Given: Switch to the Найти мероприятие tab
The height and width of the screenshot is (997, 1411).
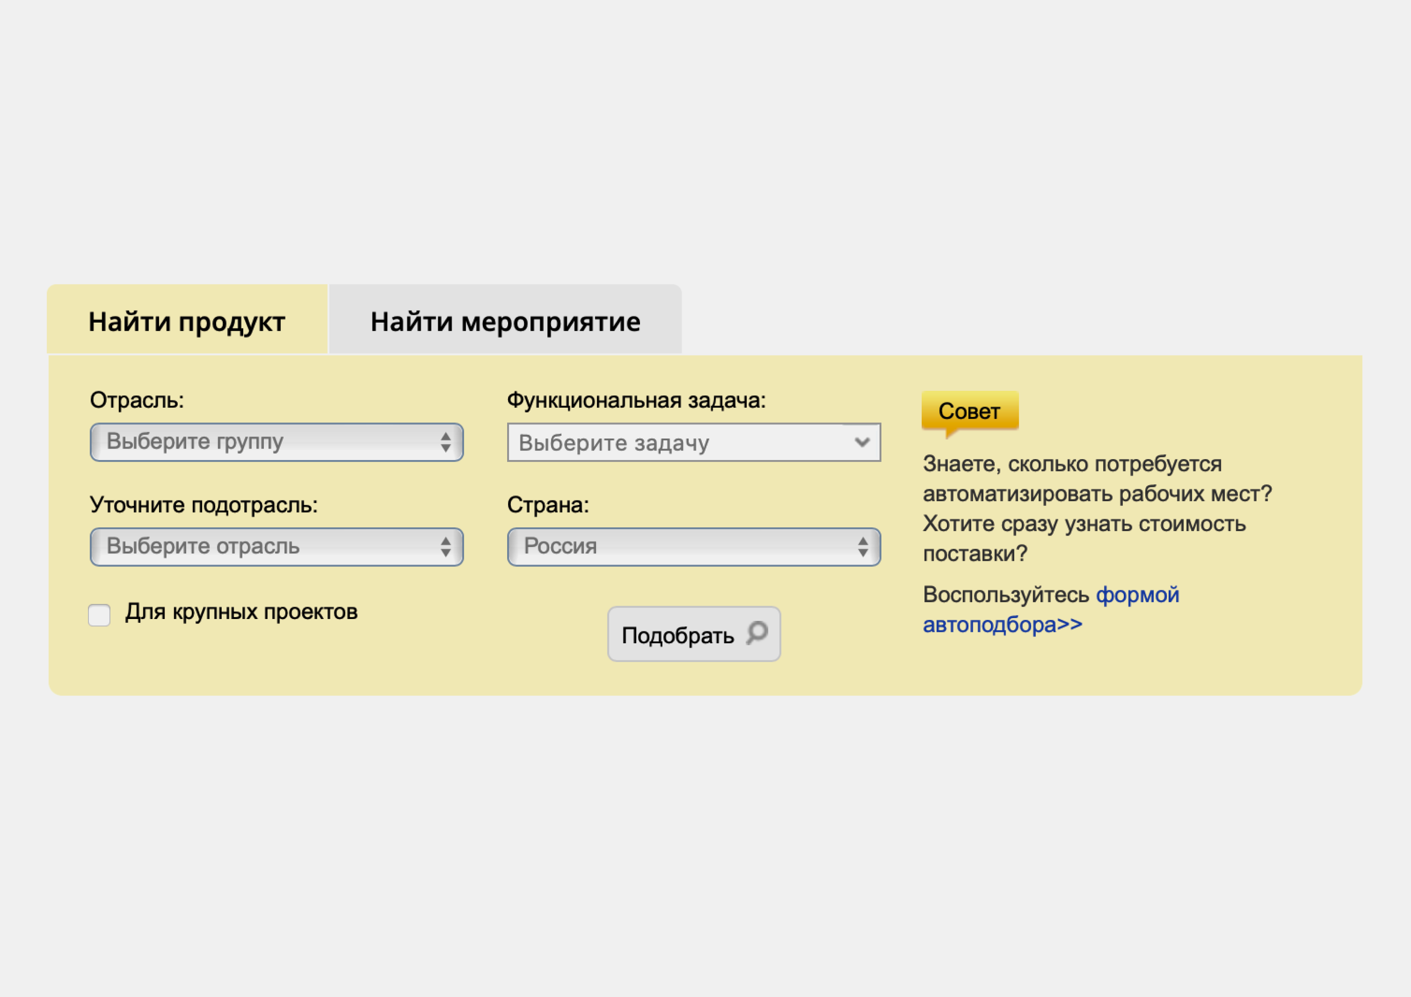Looking at the screenshot, I should 505,320.
